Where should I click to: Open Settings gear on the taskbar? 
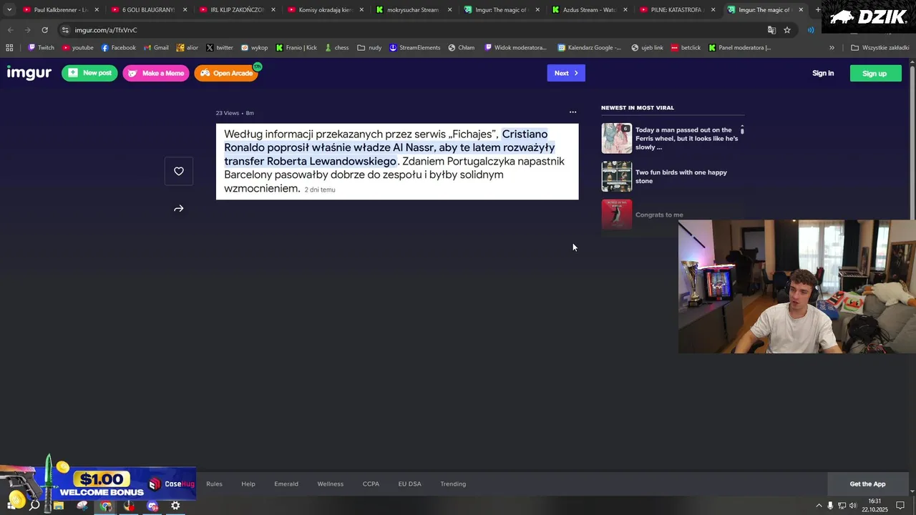tap(175, 506)
